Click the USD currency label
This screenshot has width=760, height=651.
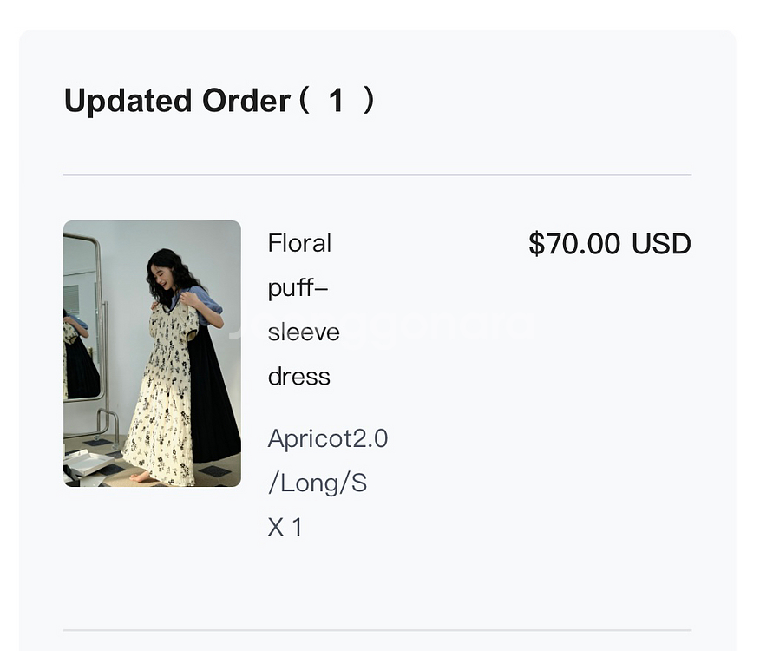click(x=662, y=244)
